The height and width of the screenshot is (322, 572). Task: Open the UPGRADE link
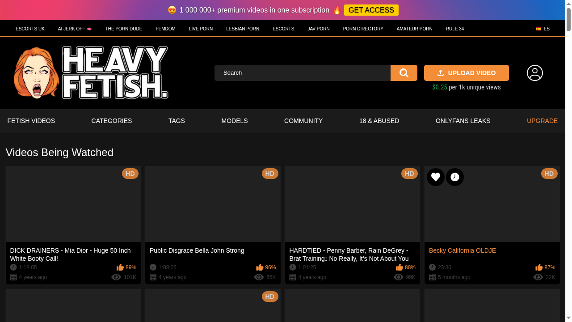(542, 121)
